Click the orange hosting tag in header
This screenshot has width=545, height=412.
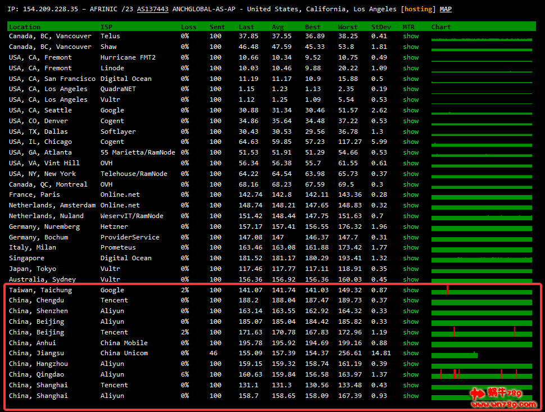click(418, 9)
